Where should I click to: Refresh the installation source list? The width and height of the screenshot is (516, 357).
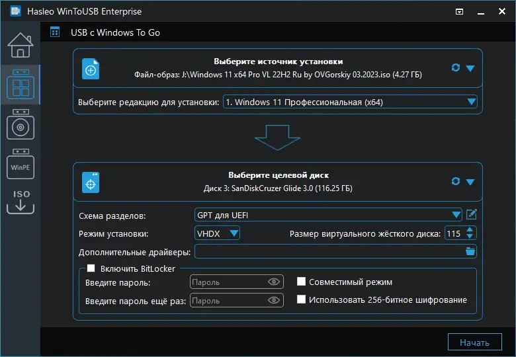[455, 67]
